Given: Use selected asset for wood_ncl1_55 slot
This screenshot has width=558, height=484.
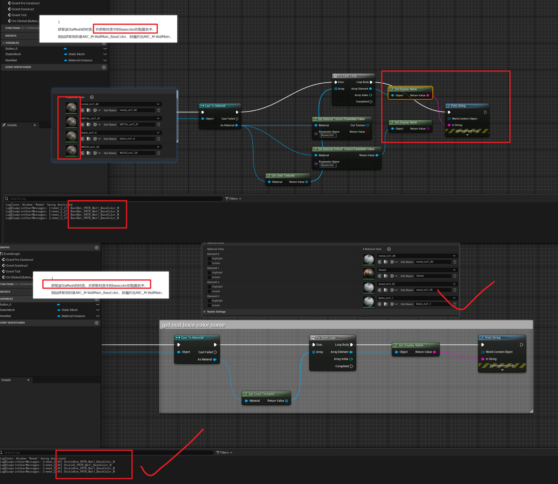Looking at the screenshot, I should pyautogui.click(x=379, y=290).
